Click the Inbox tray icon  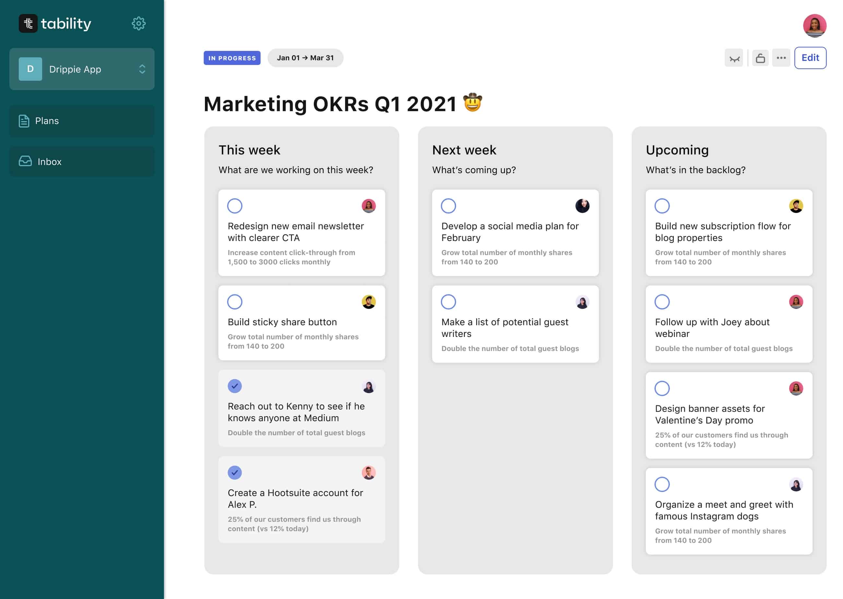(25, 161)
